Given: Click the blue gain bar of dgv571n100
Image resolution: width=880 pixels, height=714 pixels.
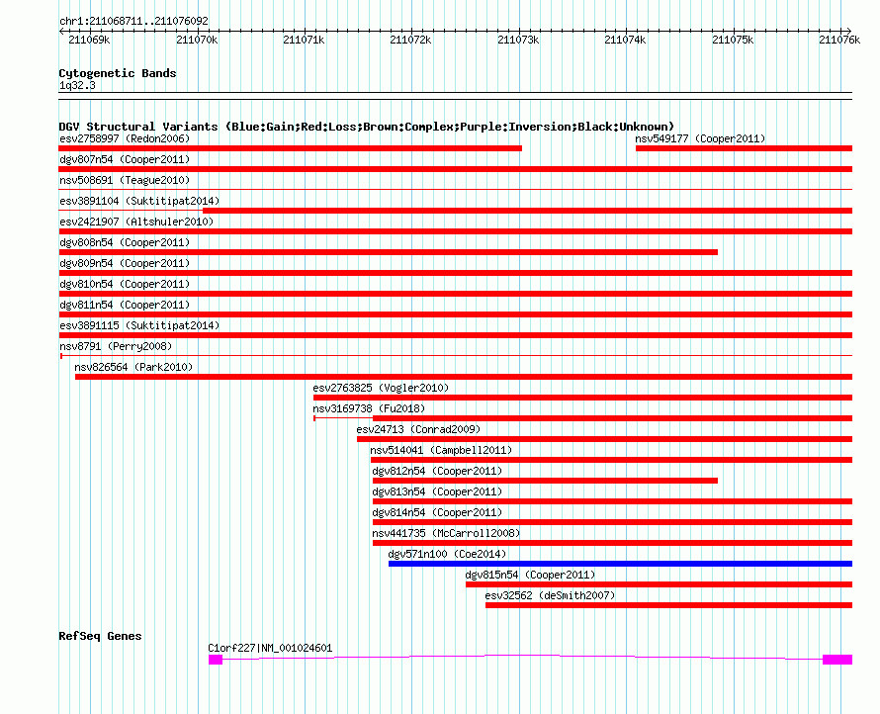Looking at the screenshot, I should 620,564.
